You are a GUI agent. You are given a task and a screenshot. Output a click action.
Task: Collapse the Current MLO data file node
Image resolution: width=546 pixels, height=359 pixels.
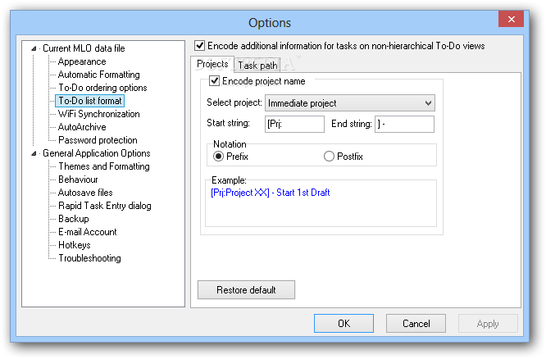point(34,48)
